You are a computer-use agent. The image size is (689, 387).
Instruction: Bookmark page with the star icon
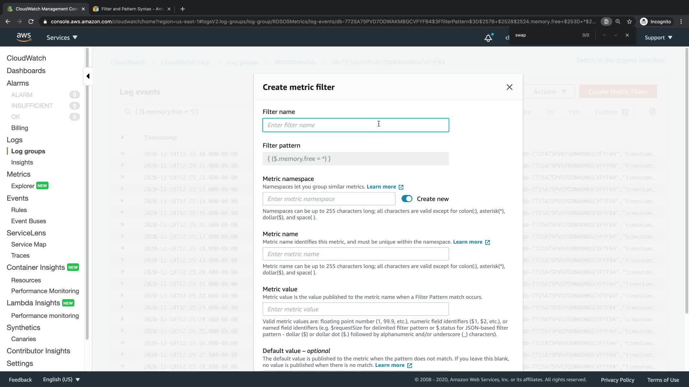click(629, 21)
